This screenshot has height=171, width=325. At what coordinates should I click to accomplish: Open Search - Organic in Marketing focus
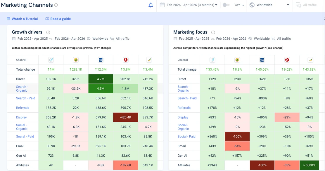(183, 89)
